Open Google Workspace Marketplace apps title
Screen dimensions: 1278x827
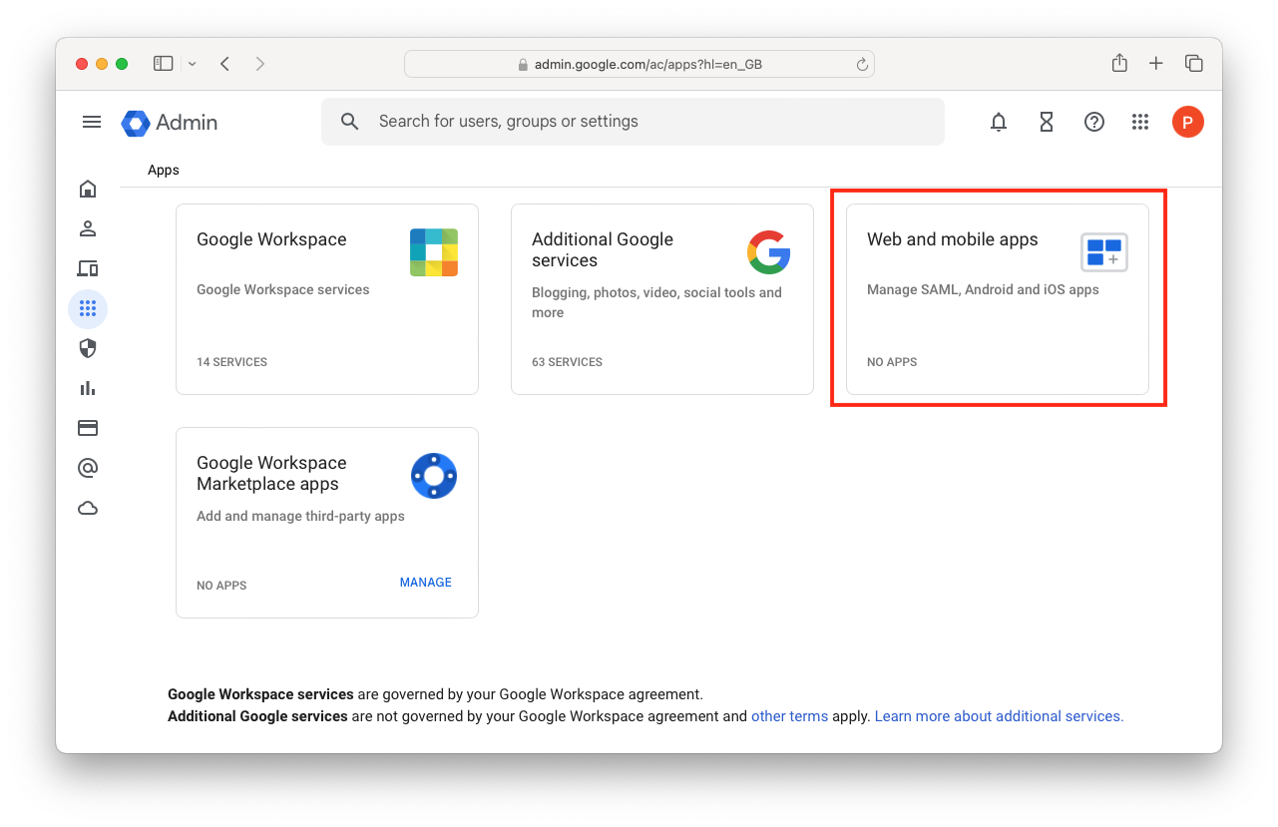coord(271,474)
